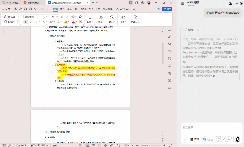244x147 pixels.
Task: Switch to the Review tab
Action: [84, 9]
